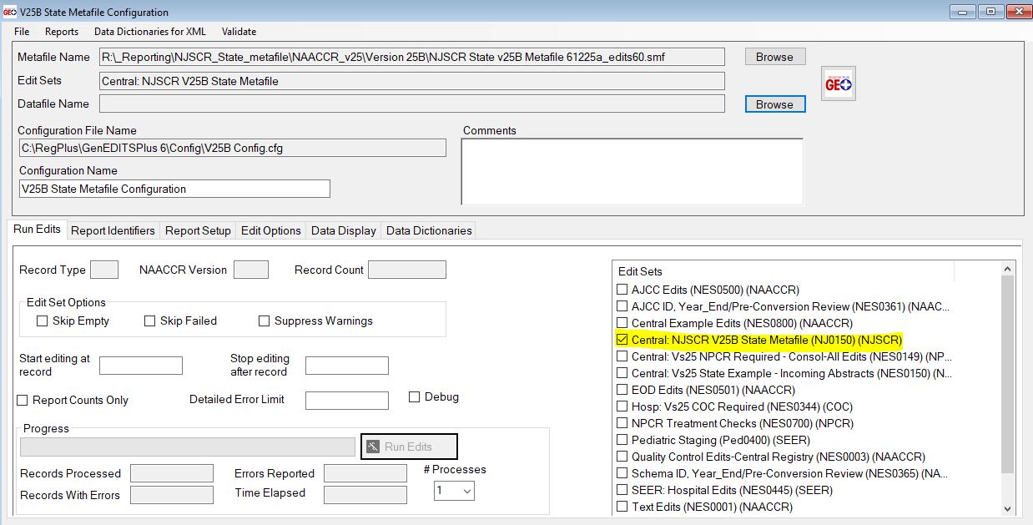Browse for the Datafile Name
Screen dimensions: 1033x525
point(774,104)
